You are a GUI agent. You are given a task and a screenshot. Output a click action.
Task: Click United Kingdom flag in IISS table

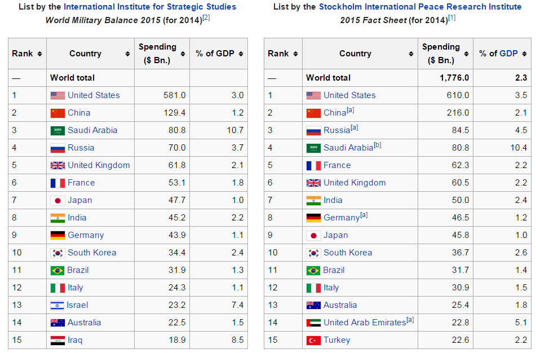[57, 166]
